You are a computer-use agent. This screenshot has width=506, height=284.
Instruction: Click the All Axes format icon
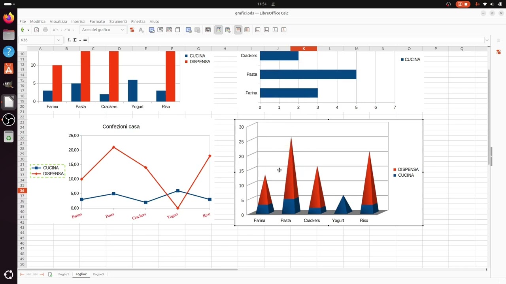(284, 30)
